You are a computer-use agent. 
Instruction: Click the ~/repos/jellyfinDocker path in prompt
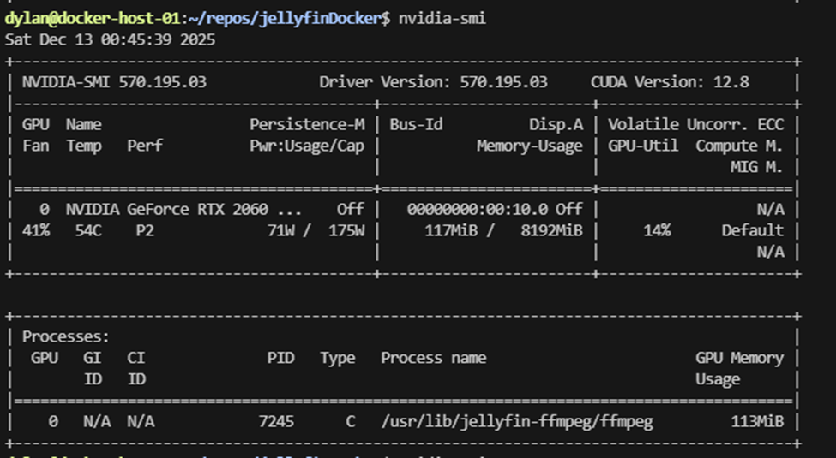click(286, 18)
